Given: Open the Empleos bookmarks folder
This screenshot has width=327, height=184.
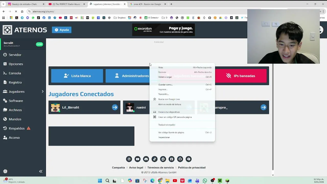Looking at the screenshot, I should tap(120, 18).
